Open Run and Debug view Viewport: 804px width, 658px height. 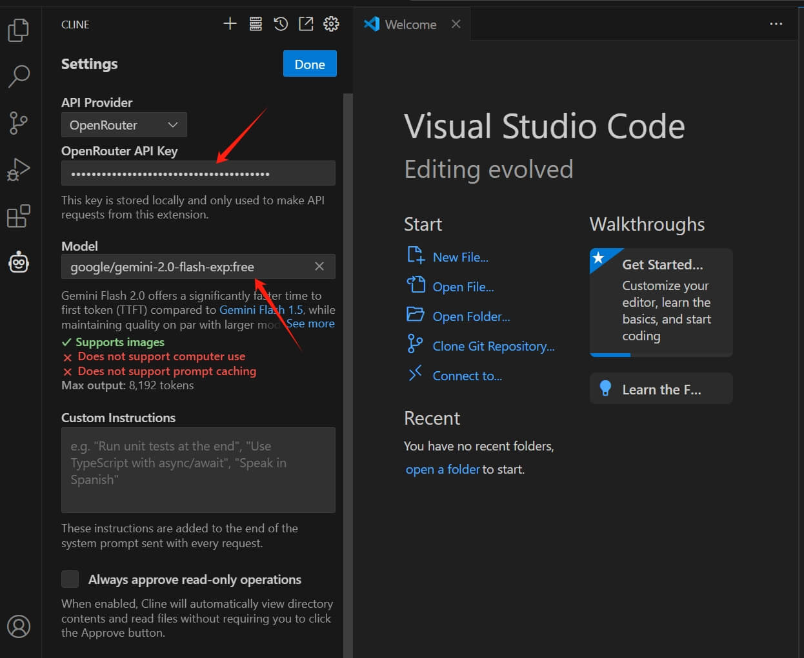tap(19, 169)
